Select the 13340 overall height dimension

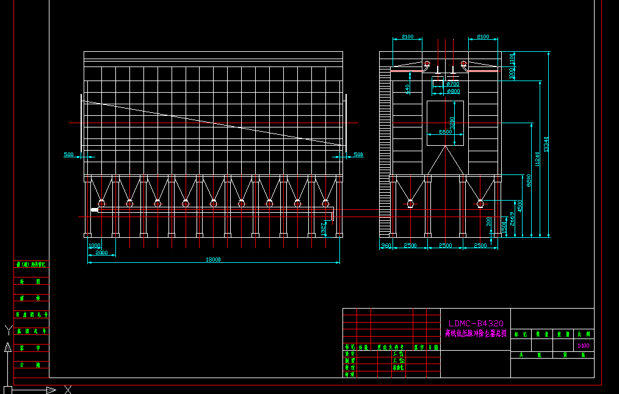546,145
